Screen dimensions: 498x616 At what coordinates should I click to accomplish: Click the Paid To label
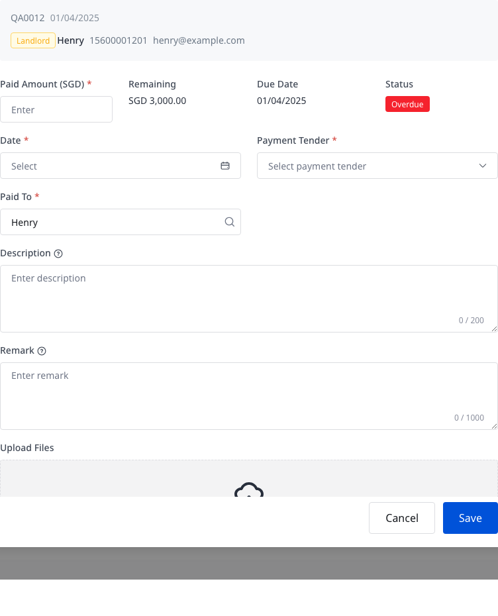point(16,197)
